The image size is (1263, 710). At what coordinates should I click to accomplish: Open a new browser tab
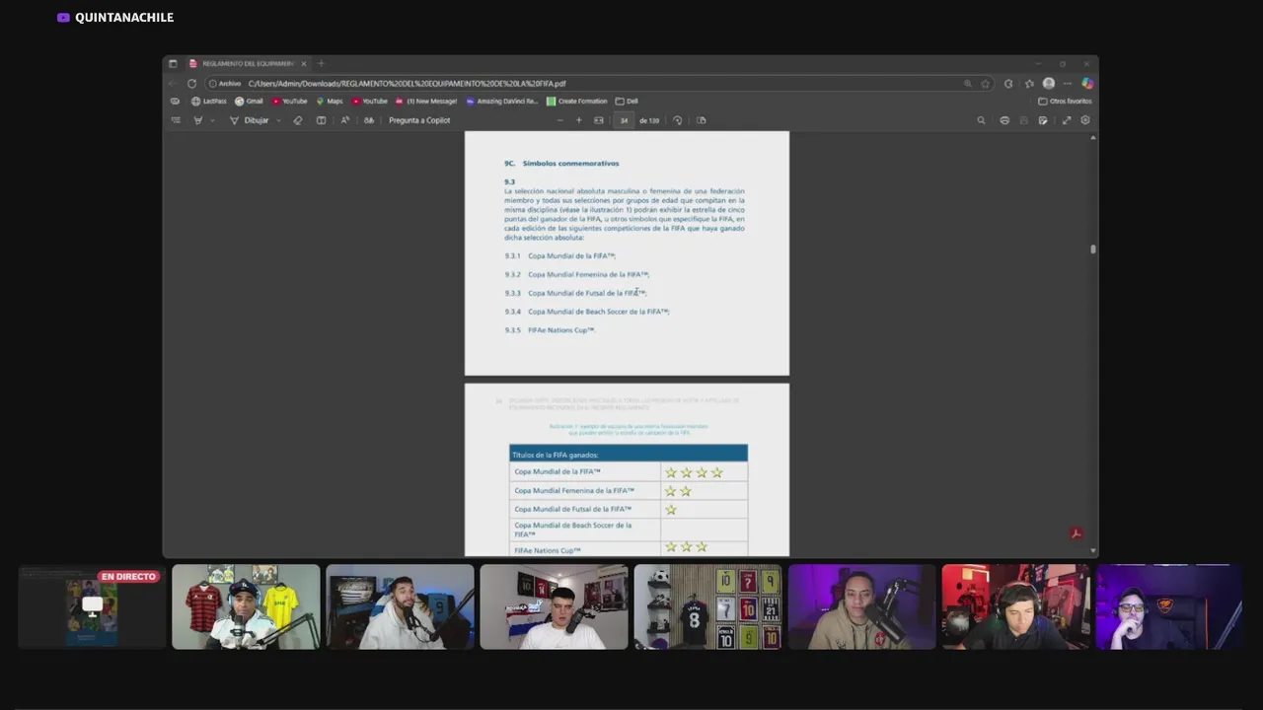[321, 63]
